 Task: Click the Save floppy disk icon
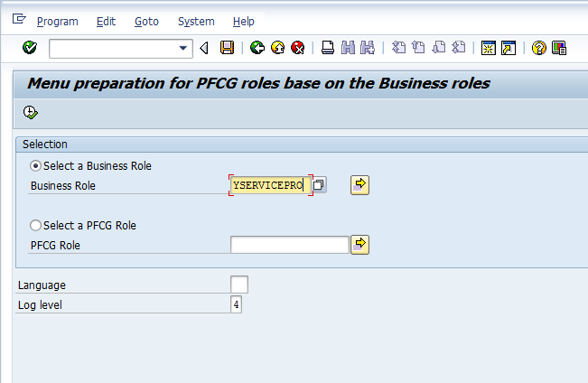click(228, 48)
